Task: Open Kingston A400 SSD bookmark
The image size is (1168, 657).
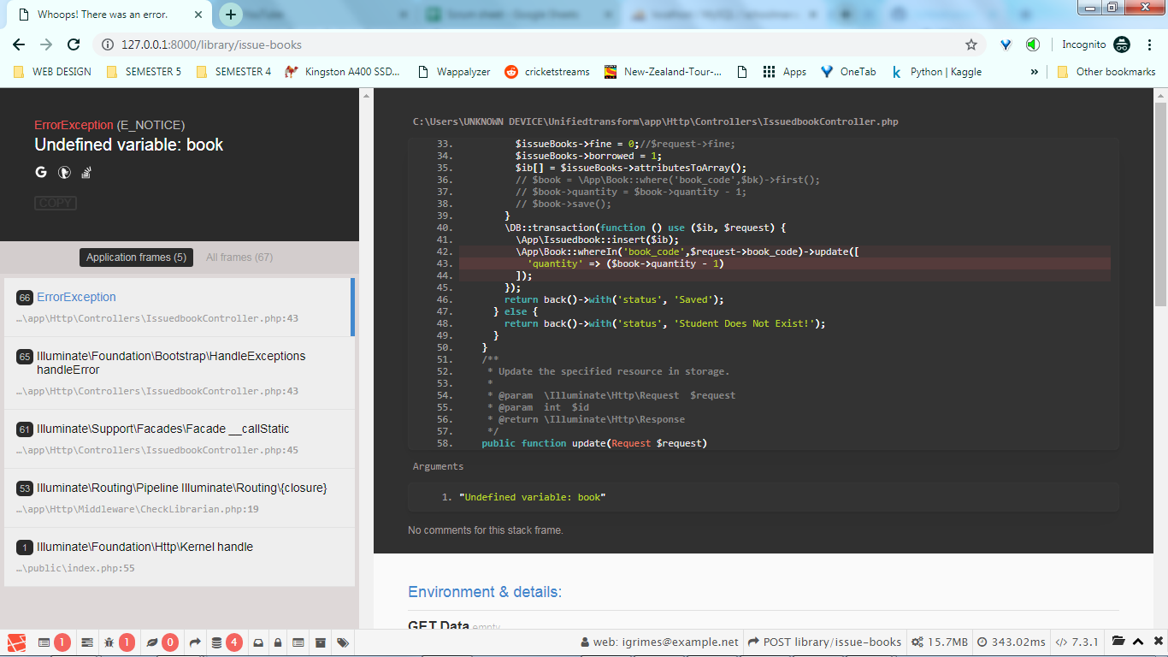Action: pos(342,72)
